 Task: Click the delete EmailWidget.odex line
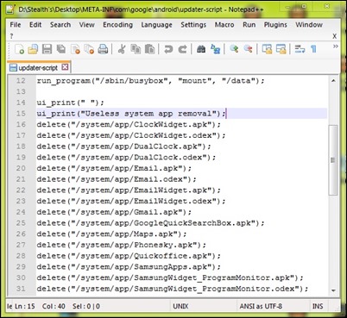pos(131,201)
